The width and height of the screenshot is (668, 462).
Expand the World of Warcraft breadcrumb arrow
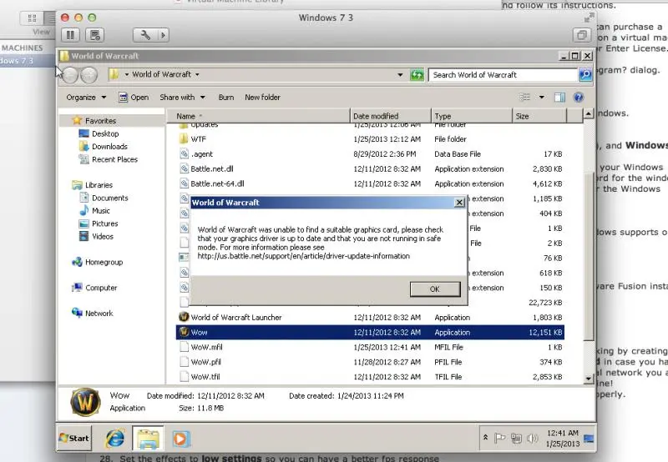pos(197,74)
